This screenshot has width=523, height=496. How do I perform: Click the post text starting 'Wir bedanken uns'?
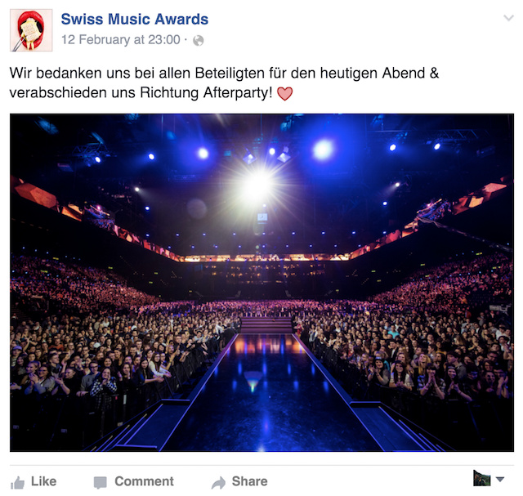[224, 83]
